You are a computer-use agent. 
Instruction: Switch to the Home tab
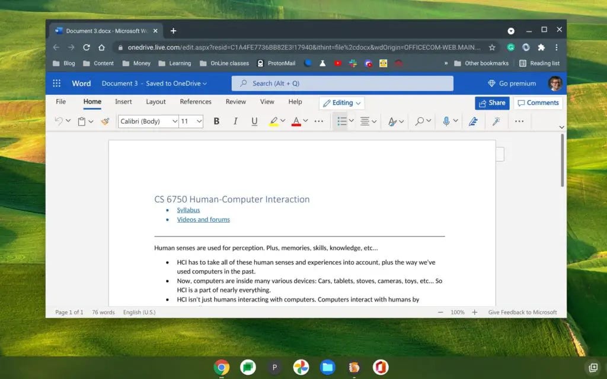(x=92, y=102)
